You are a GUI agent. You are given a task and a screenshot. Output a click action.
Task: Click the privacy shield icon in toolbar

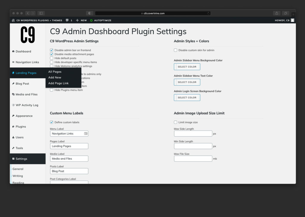coord(89,13)
